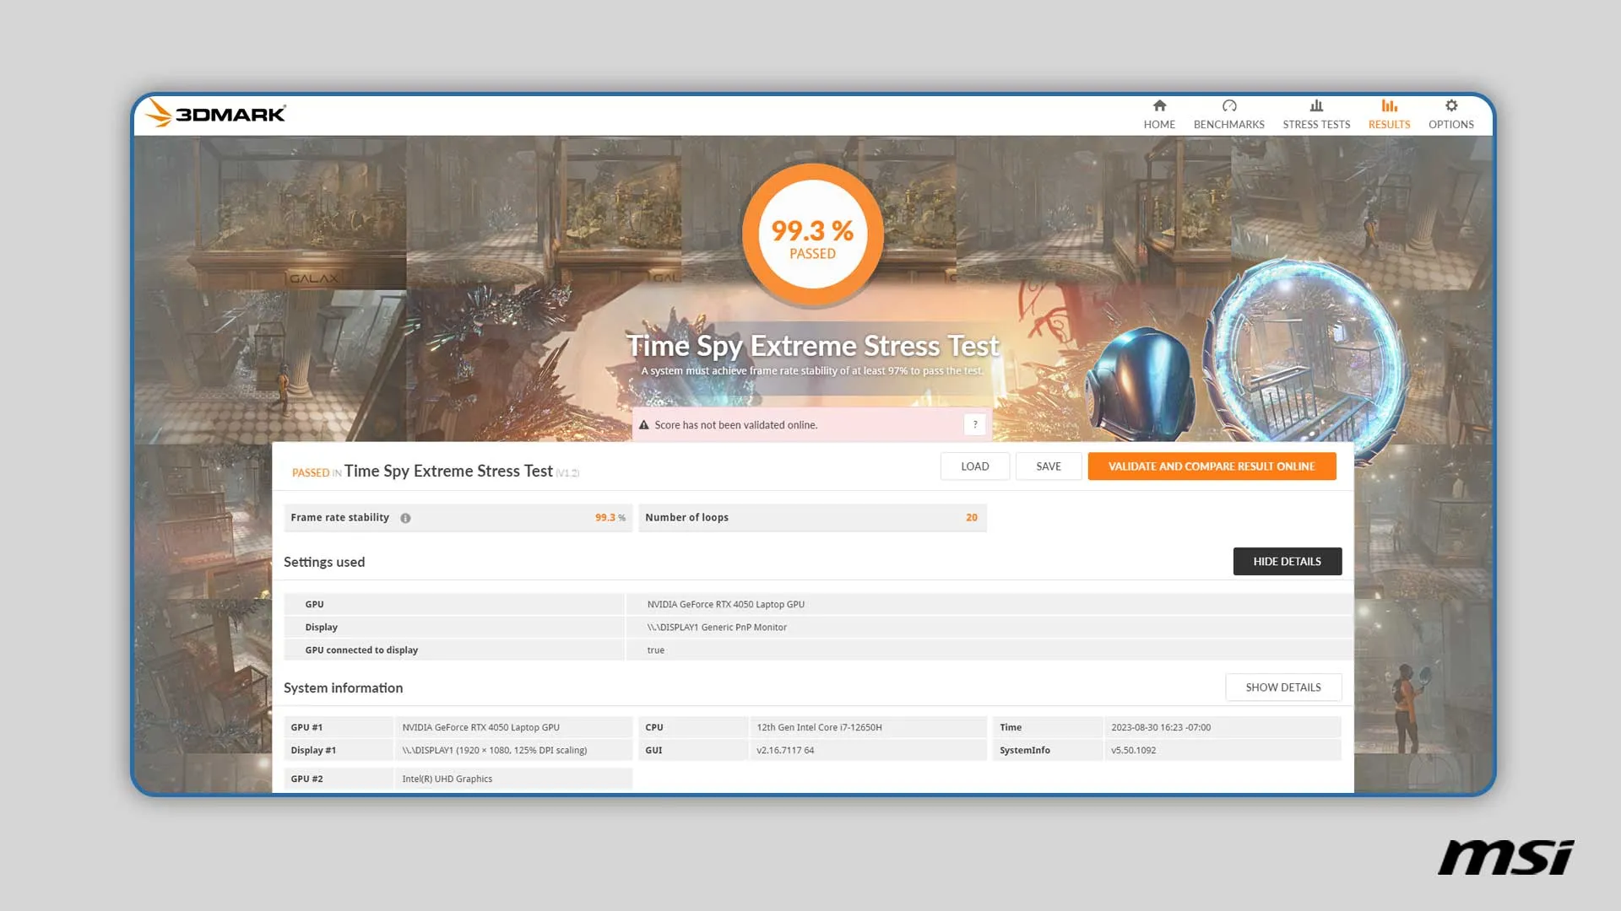Click the Frame rate stability label

pos(339,518)
